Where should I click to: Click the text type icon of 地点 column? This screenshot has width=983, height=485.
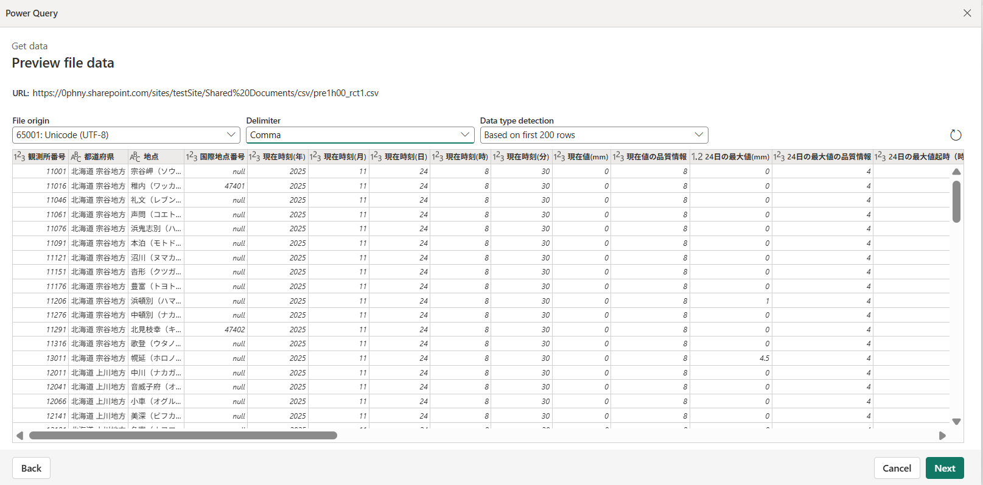135,157
